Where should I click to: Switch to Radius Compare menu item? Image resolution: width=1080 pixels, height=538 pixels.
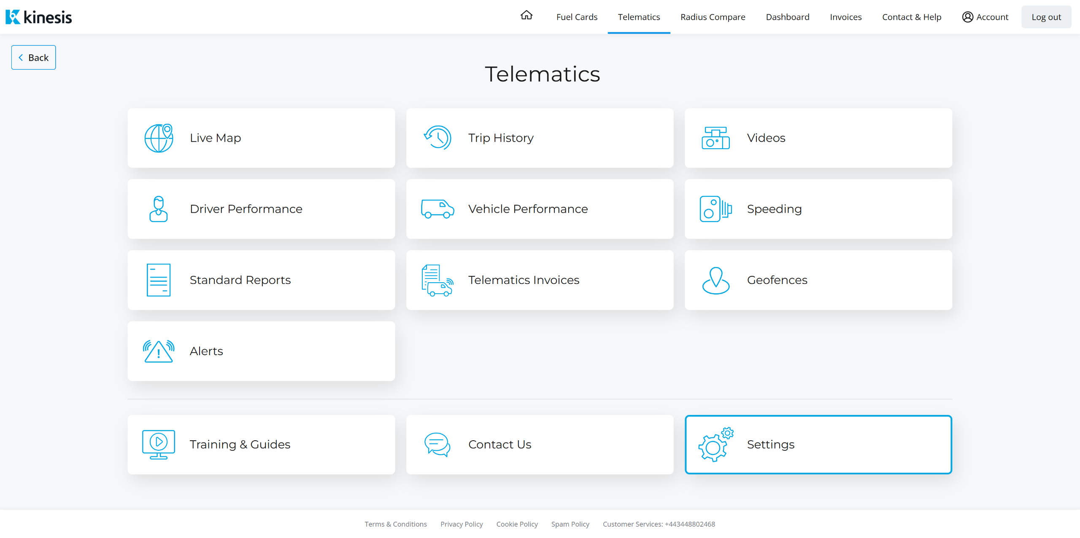point(713,17)
